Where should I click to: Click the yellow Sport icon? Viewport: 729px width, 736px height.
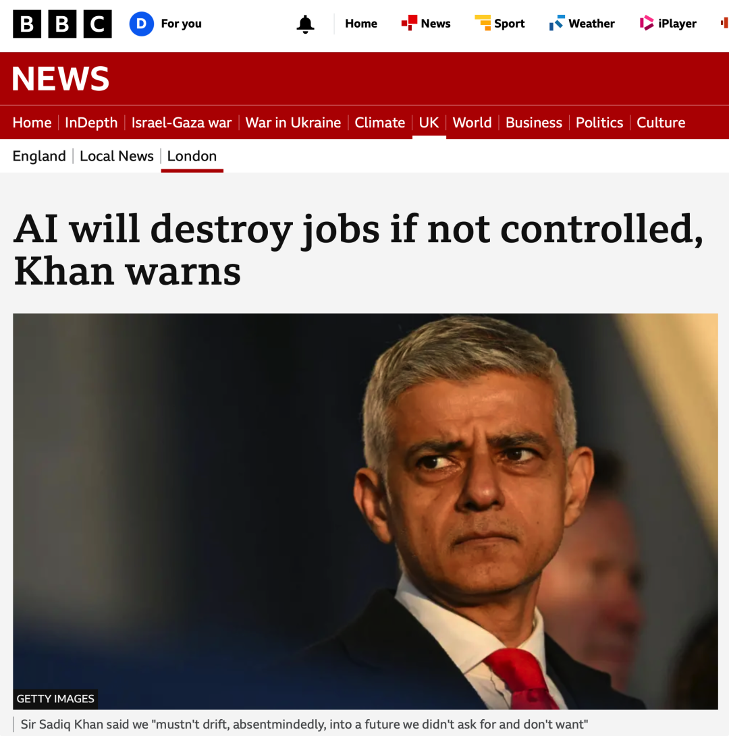click(483, 22)
